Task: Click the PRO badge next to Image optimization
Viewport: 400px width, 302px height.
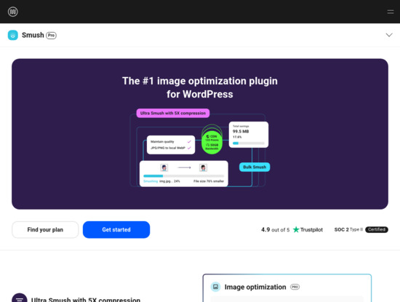Action: coord(295,287)
